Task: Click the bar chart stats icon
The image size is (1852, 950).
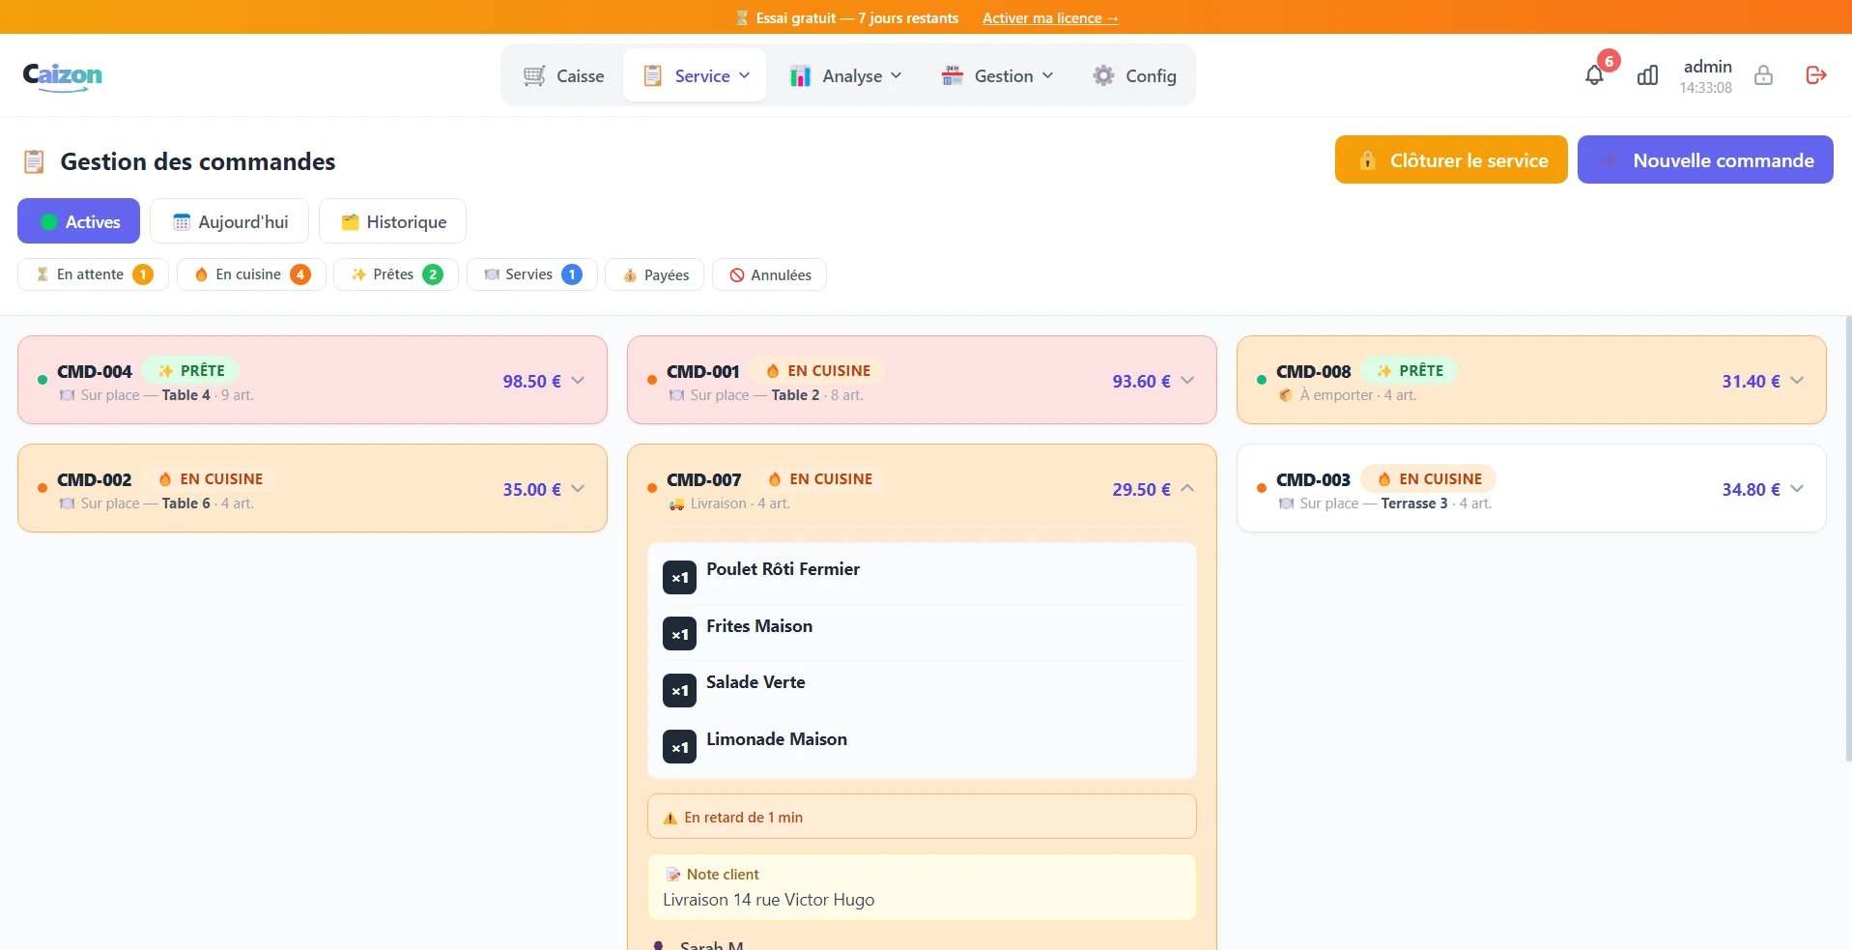Action: [x=1648, y=75]
